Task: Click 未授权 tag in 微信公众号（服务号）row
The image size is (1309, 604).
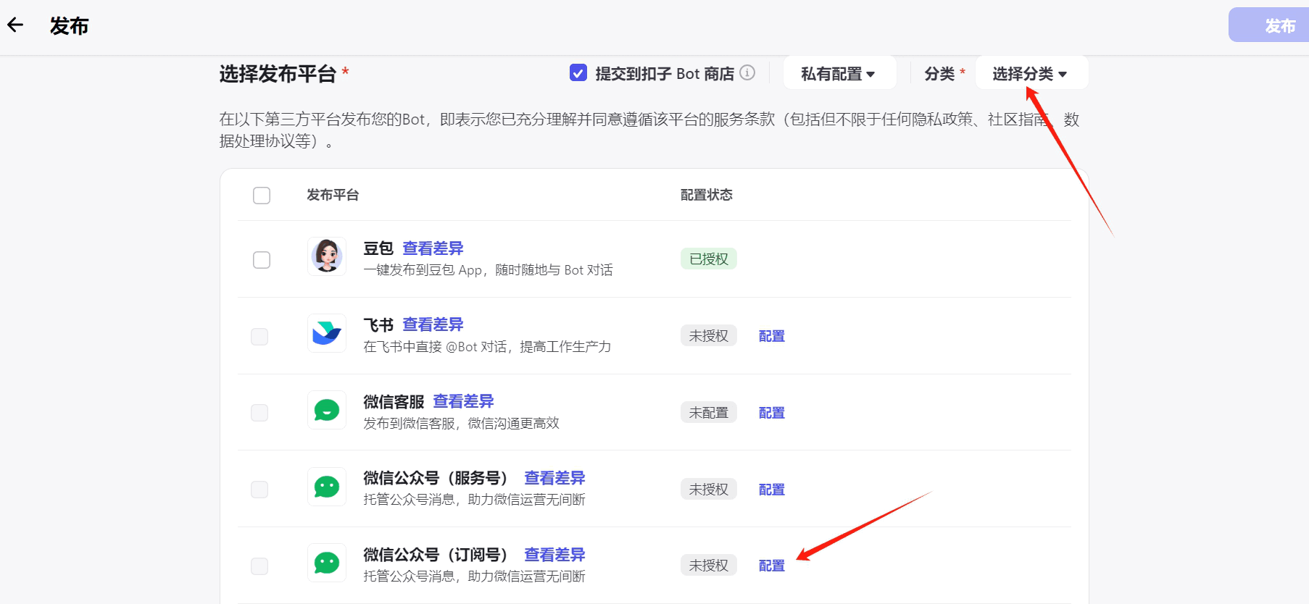Action: 709,489
